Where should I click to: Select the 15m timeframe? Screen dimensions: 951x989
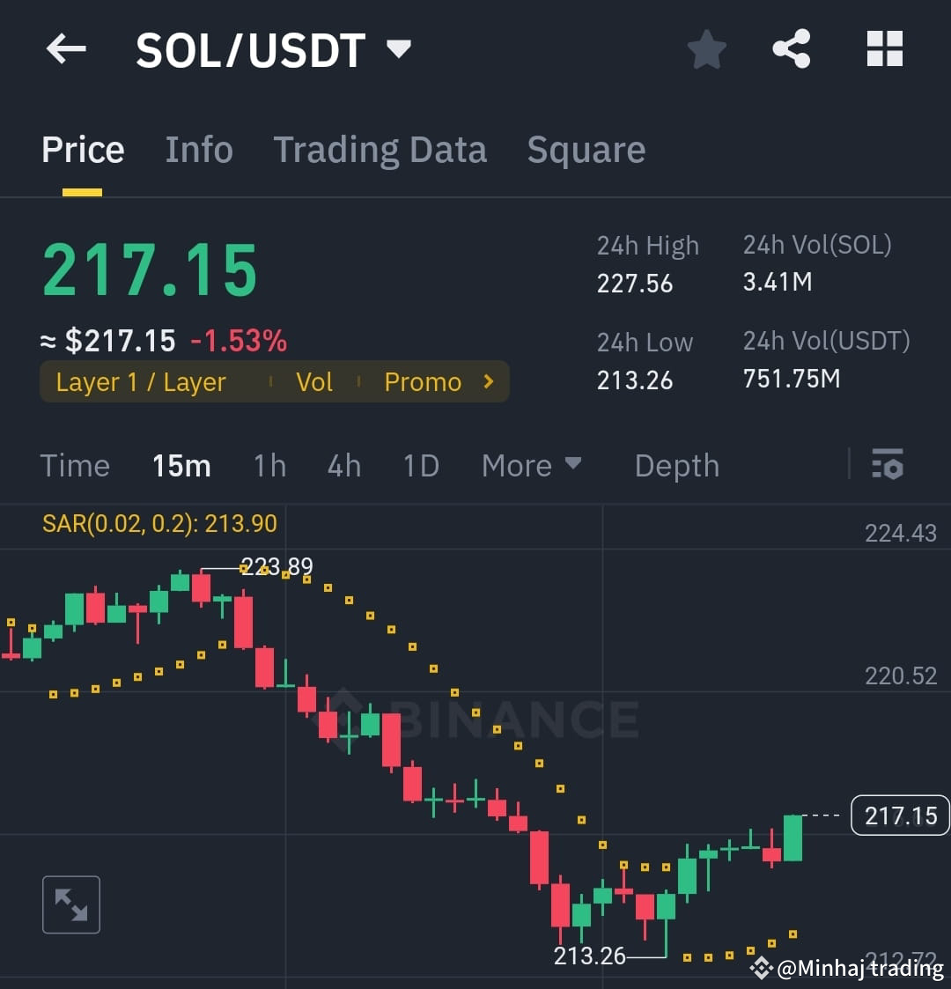tap(181, 465)
